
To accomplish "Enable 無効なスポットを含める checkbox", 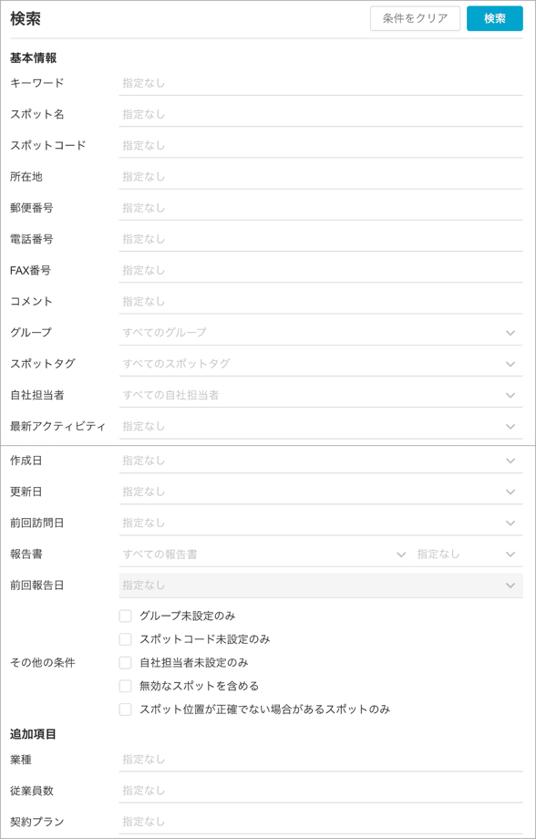I will tap(125, 687).
